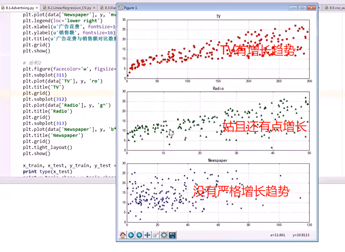Click the plt.subplot(313) code line

tap(45, 123)
